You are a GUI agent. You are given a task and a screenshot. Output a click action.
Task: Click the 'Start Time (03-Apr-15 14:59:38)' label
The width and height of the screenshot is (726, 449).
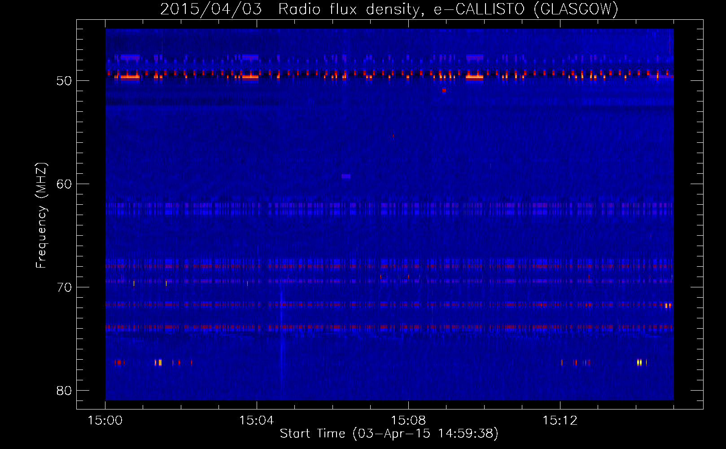pyautogui.click(x=389, y=433)
